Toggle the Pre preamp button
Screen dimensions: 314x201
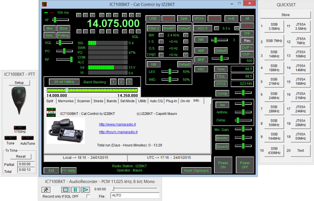coord(247,26)
